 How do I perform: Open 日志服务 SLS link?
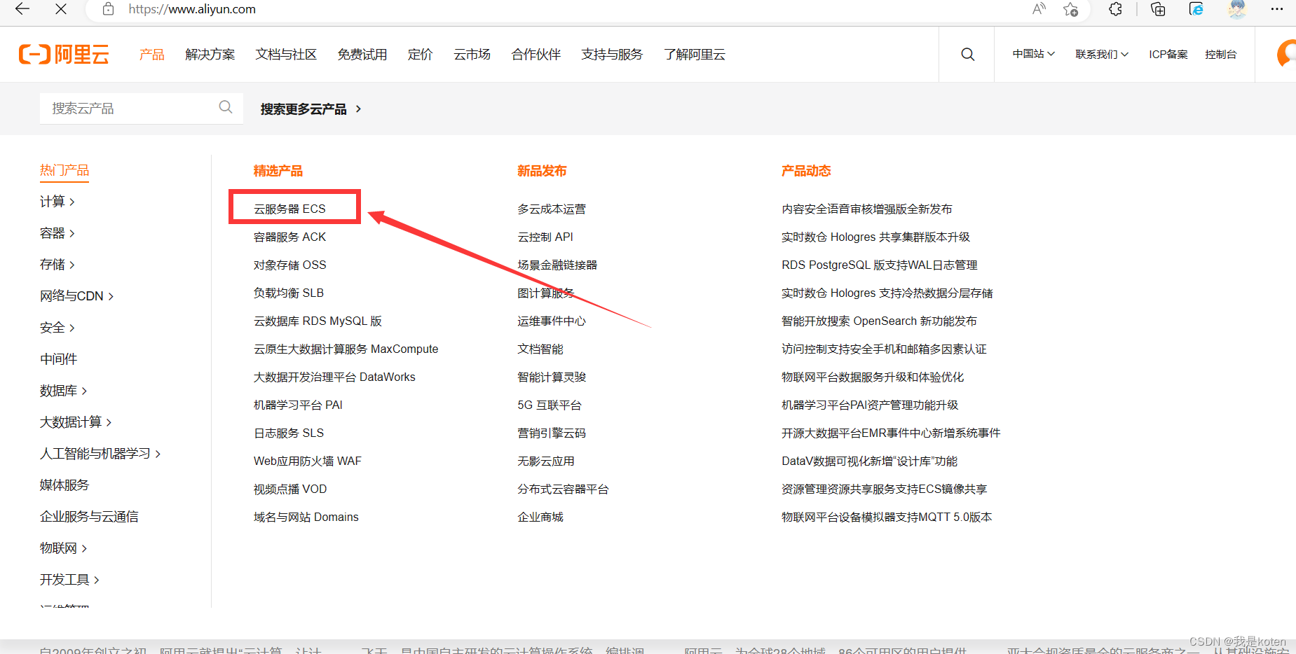(x=289, y=433)
